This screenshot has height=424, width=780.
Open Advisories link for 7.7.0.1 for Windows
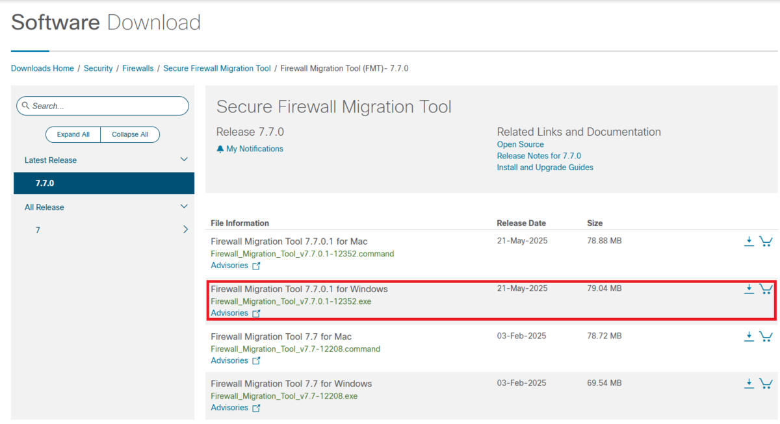point(229,313)
